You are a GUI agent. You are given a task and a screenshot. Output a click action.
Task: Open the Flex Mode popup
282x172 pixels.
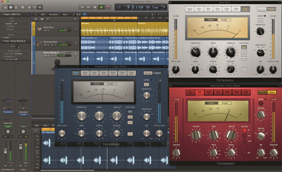click(22, 59)
